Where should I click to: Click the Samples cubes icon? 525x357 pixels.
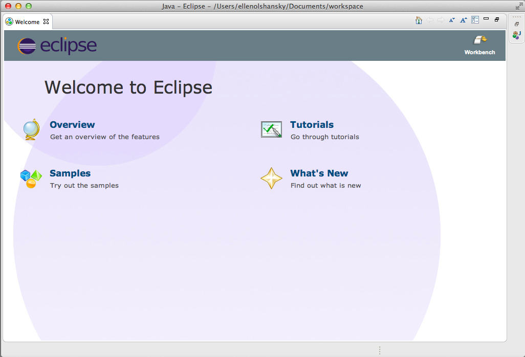click(31, 177)
